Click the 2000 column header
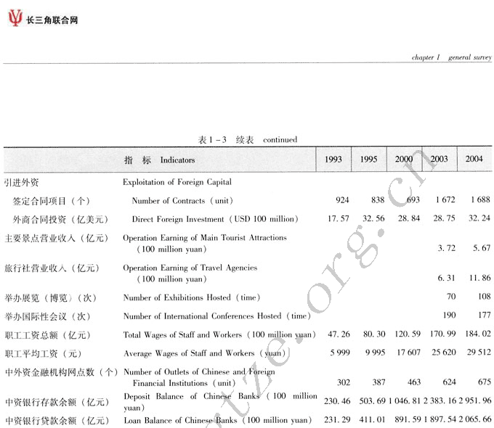This screenshot has width=494, height=428. 404,159
